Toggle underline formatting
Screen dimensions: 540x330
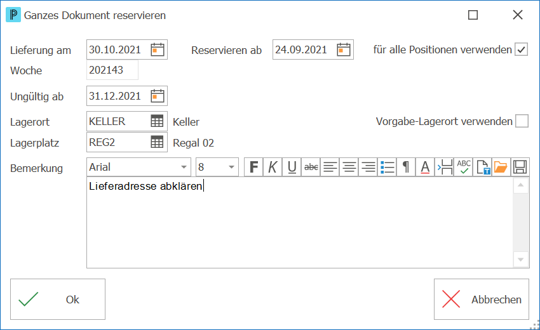[x=292, y=168]
